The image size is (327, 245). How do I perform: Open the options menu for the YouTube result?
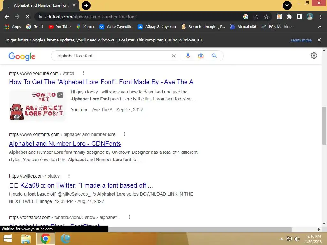click(x=84, y=73)
